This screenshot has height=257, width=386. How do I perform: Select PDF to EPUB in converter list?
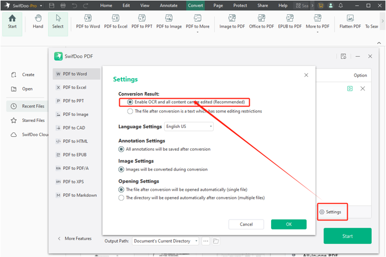pos(76,154)
